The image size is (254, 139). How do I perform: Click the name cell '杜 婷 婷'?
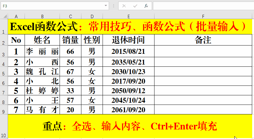42,90
